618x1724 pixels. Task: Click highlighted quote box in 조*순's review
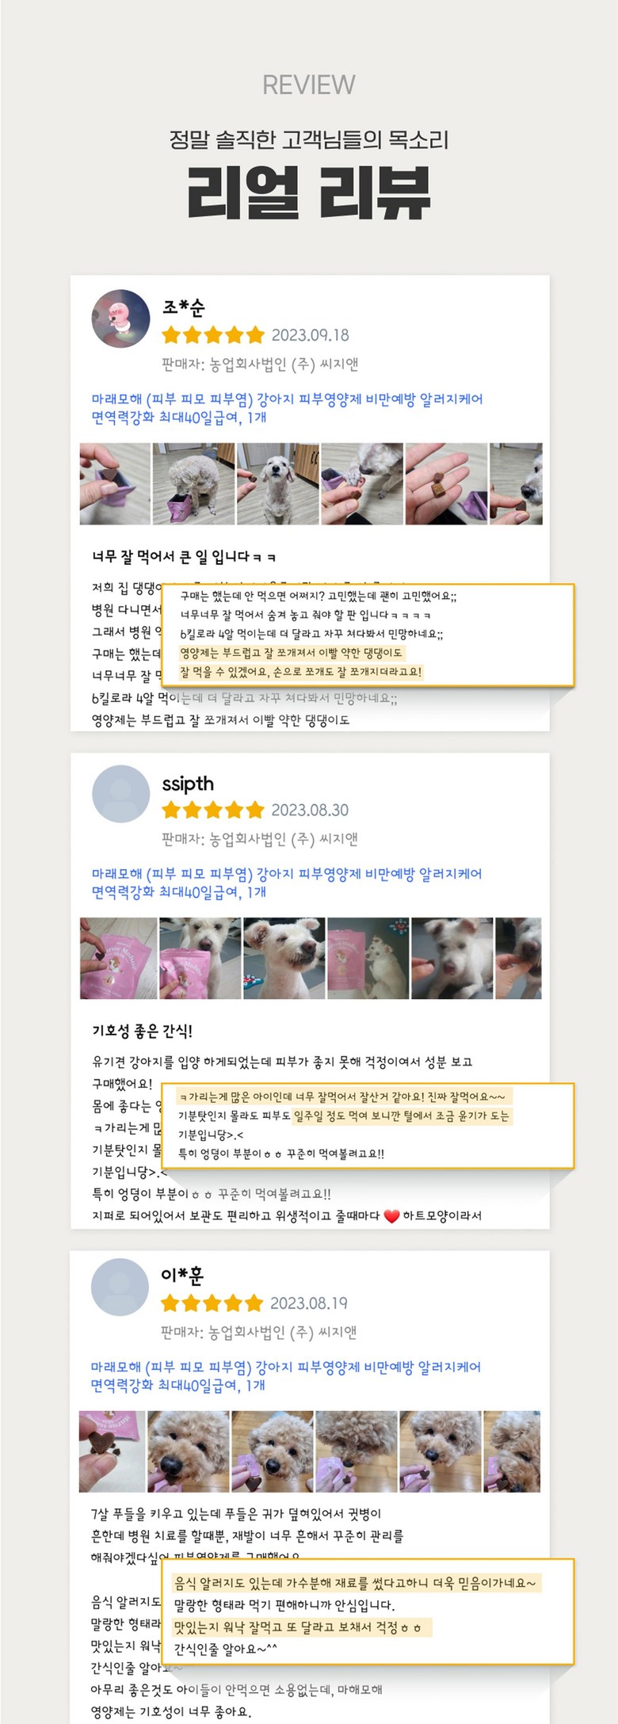point(368,635)
